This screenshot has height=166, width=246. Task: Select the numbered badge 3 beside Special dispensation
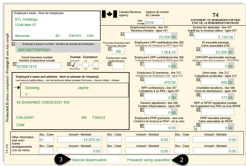tap(61, 160)
